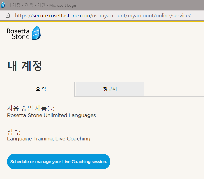Click the Language Training, Live Coaching text
The image size is (204, 179).
pyautogui.click(x=49, y=139)
